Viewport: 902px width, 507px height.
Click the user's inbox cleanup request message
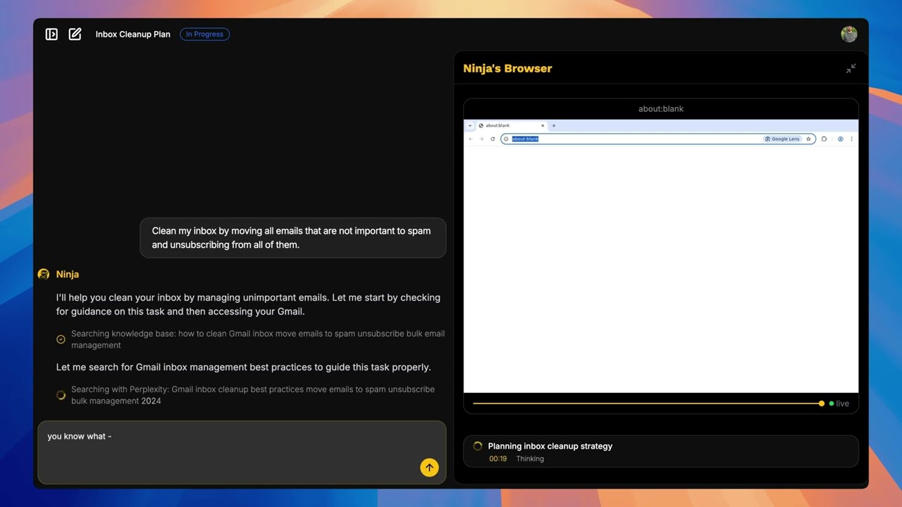[293, 238]
